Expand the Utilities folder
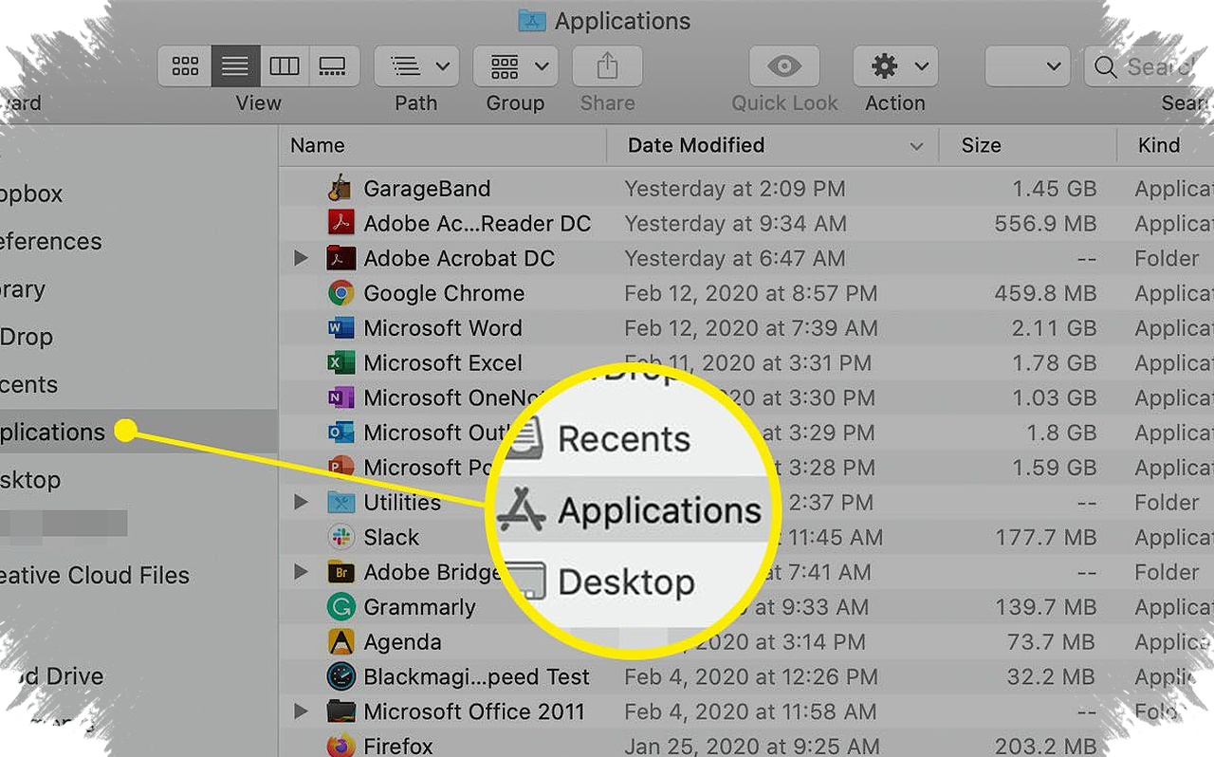The image size is (1214, 757). coord(301,502)
